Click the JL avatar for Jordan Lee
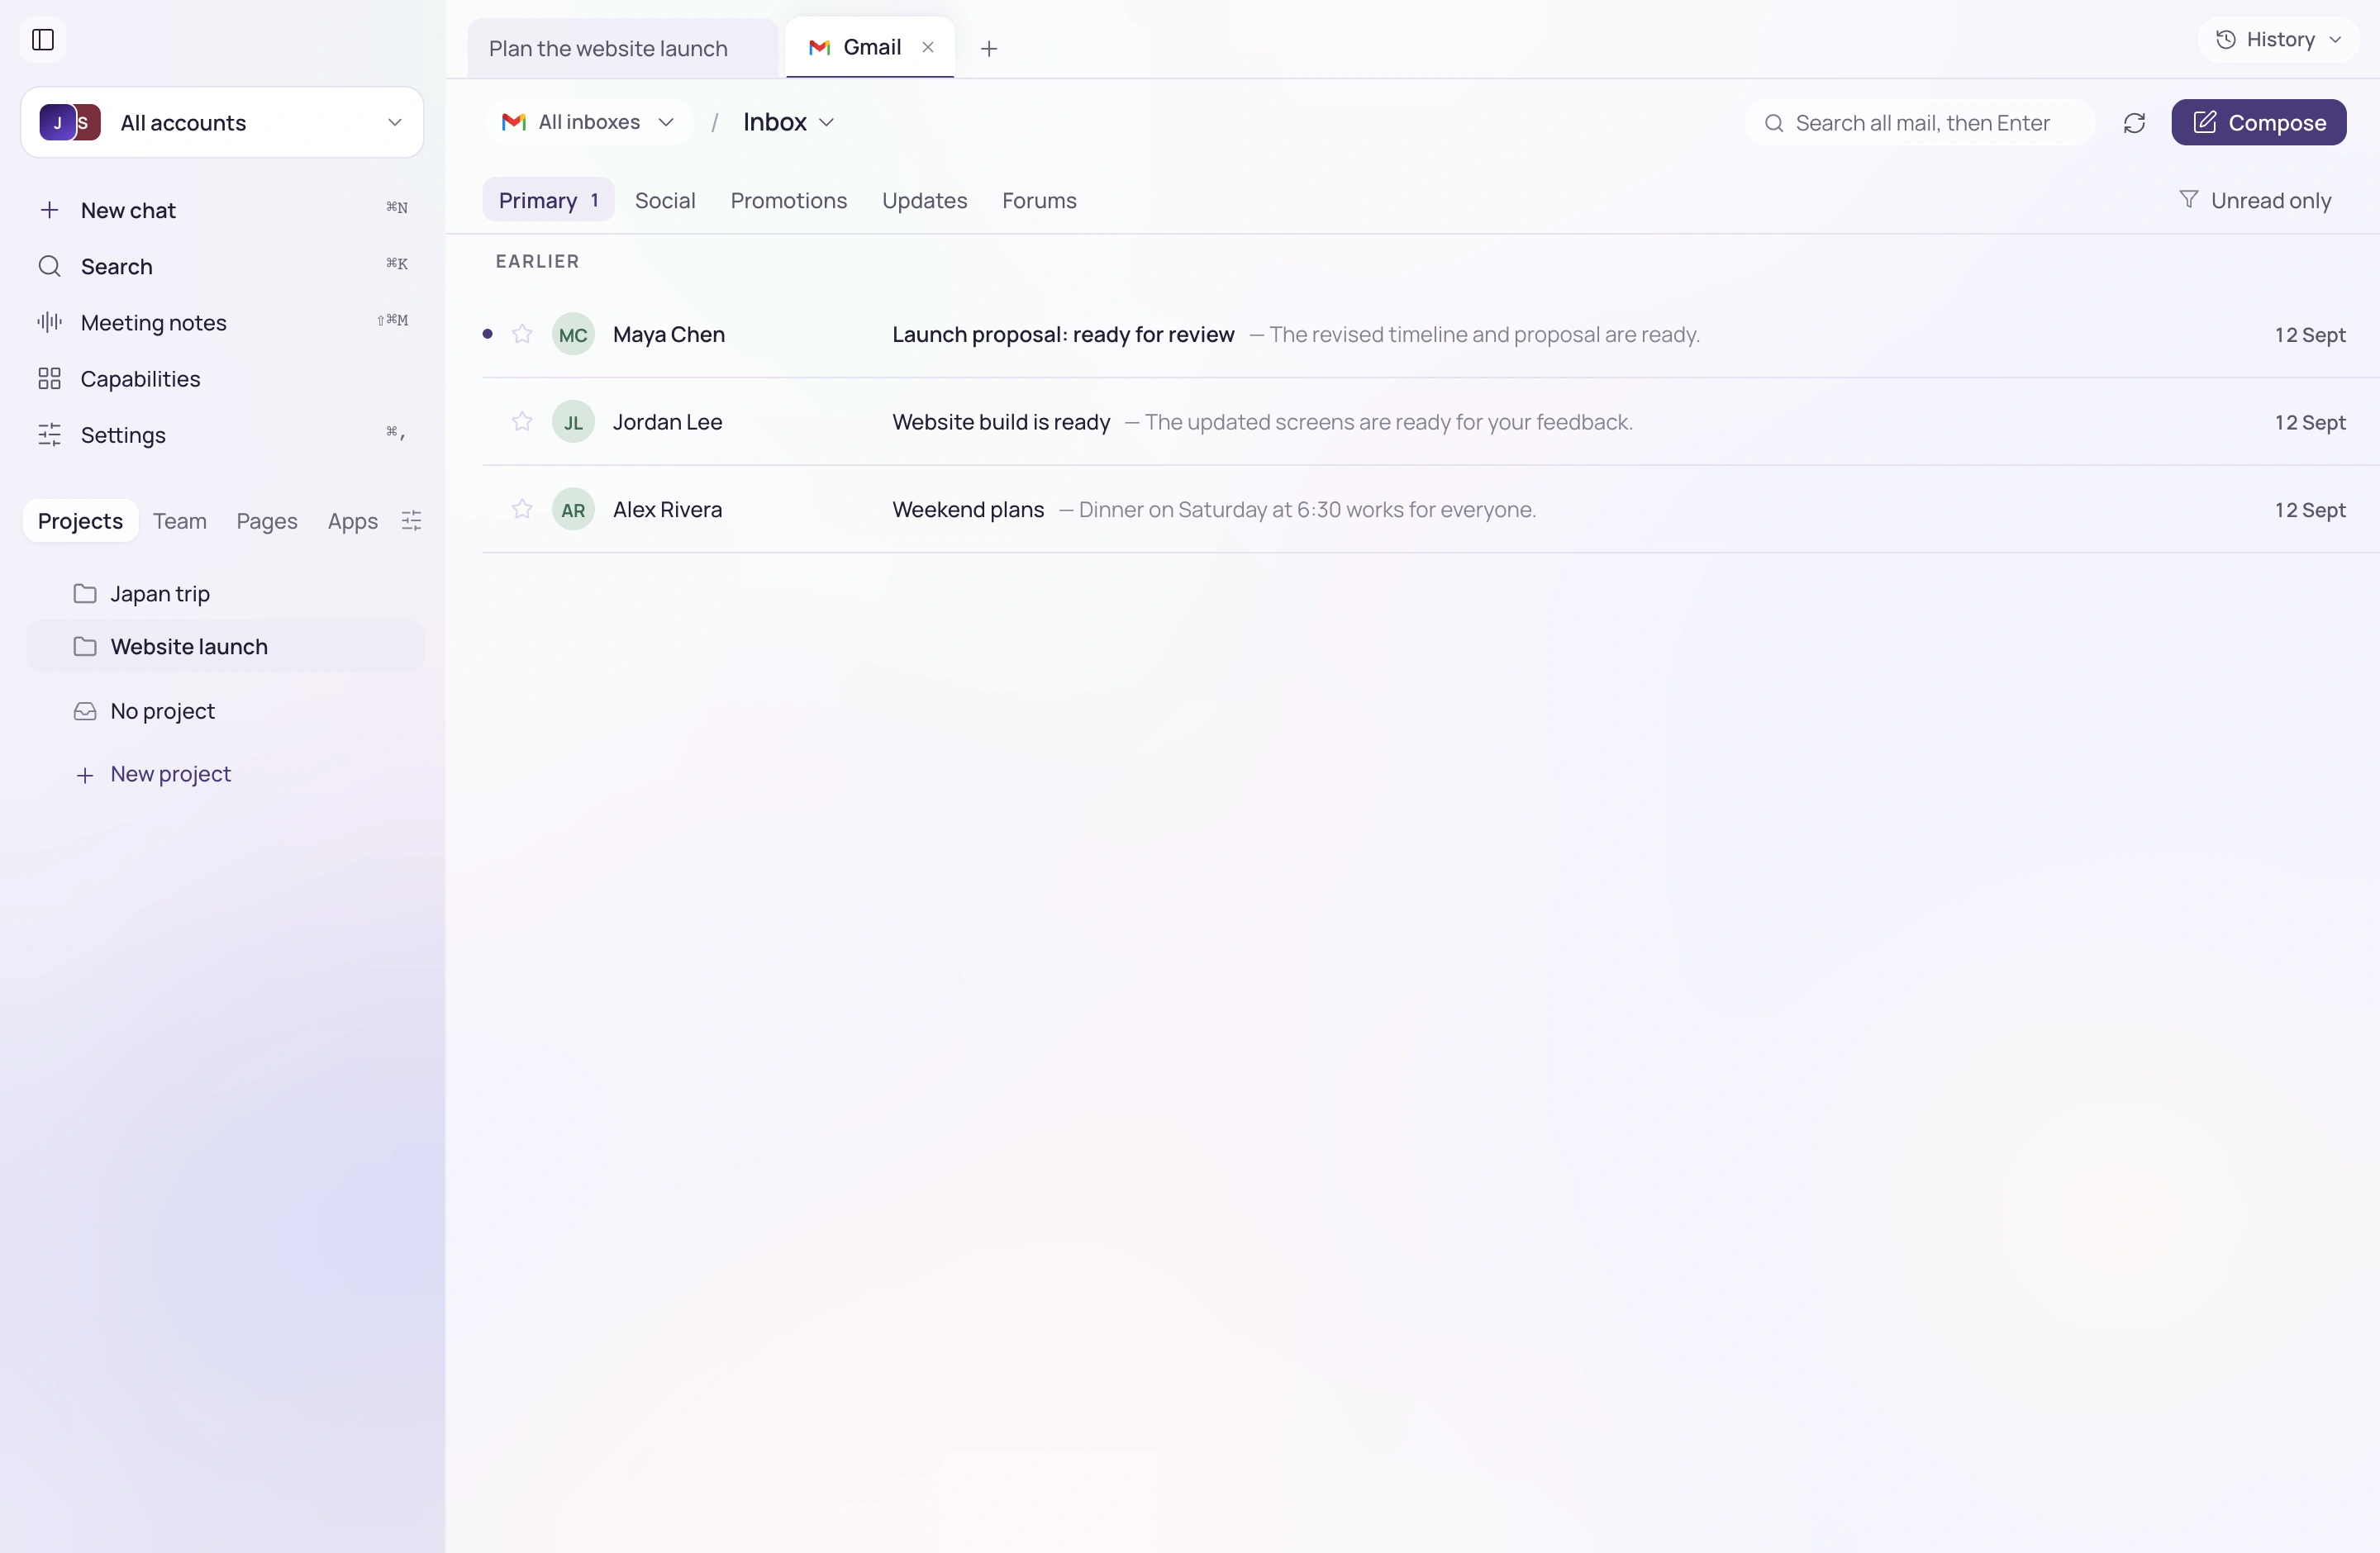2380x1553 pixels. 573,422
